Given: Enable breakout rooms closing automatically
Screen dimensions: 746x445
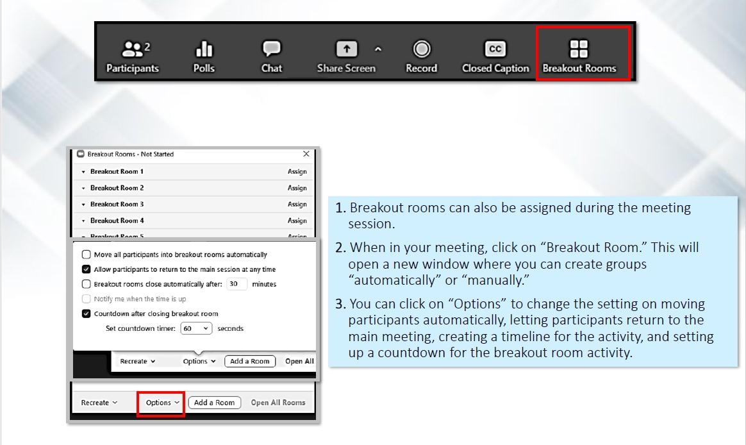Looking at the screenshot, I should pyautogui.click(x=87, y=284).
